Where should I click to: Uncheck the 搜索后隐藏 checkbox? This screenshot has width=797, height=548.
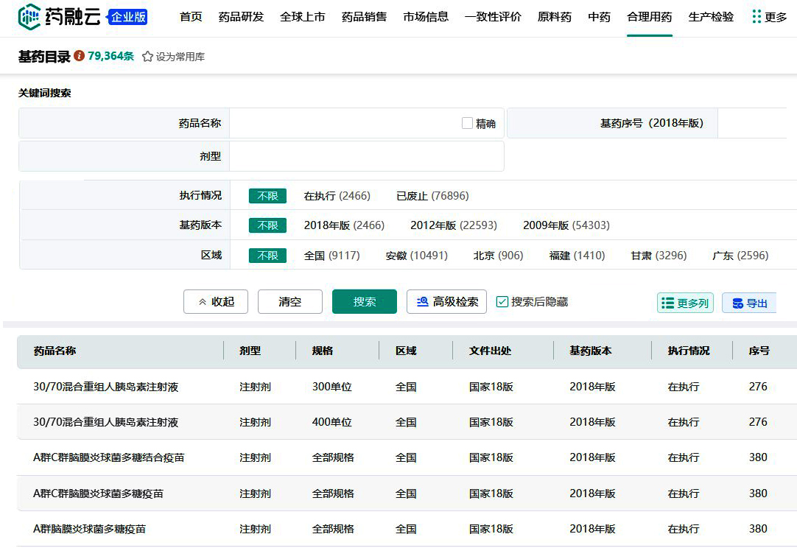pyautogui.click(x=502, y=301)
